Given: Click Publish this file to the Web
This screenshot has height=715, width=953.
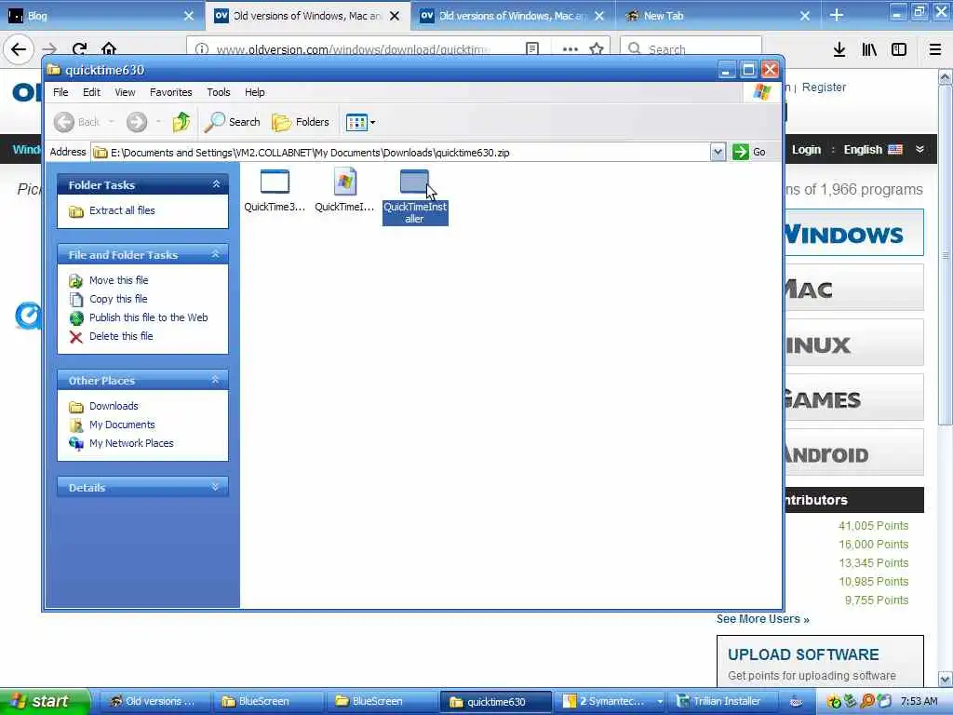Looking at the screenshot, I should [148, 317].
